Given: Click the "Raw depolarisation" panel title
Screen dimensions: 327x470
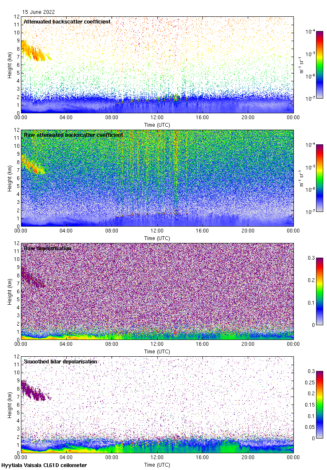Looking at the screenshot, I should 47,248.
